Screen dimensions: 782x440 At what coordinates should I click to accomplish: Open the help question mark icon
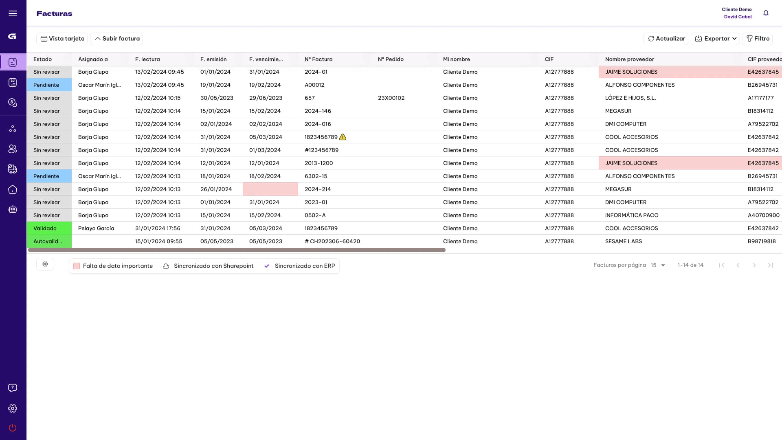pyautogui.click(x=13, y=388)
